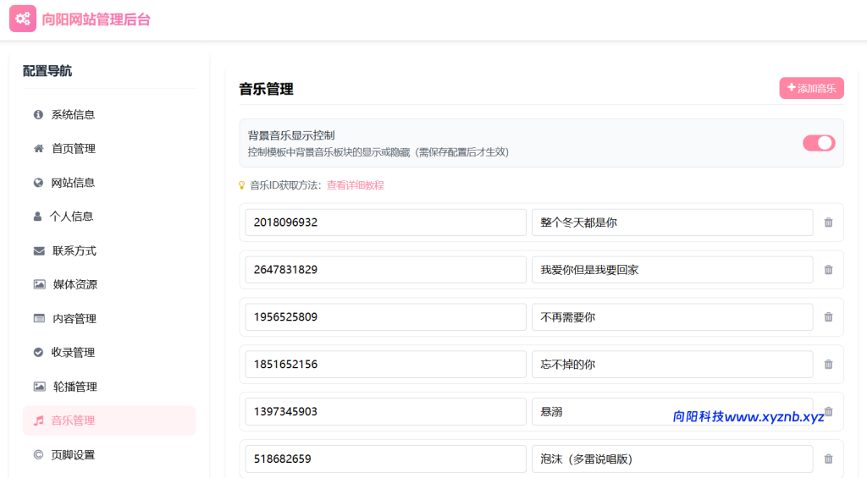Click the 向阳网站管理后台 title

point(97,19)
